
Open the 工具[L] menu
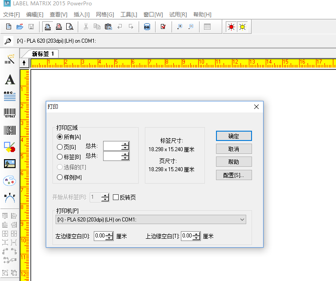tap(129, 15)
